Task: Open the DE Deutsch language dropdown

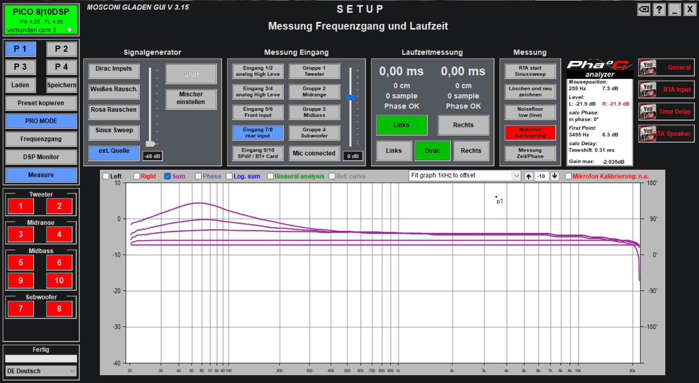Action: (x=41, y=371)
